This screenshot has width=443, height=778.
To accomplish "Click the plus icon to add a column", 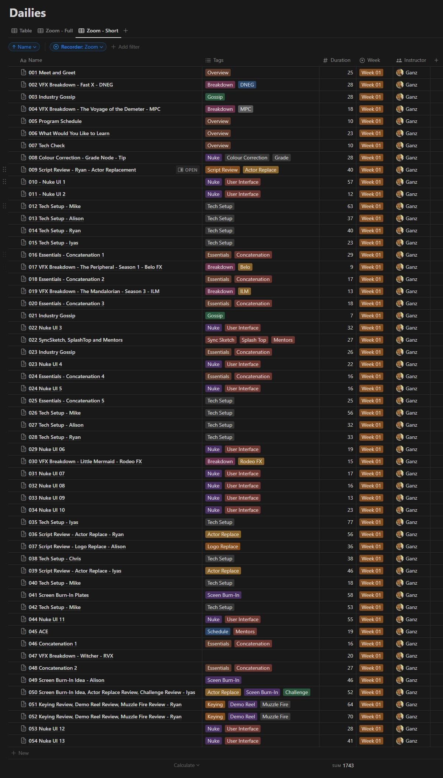I will click(x=436, y=60).
